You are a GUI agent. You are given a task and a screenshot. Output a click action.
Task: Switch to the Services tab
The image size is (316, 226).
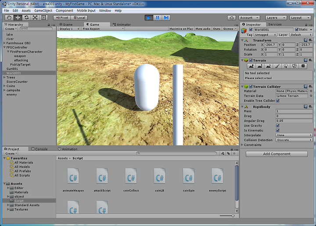(x=275, y=24)
